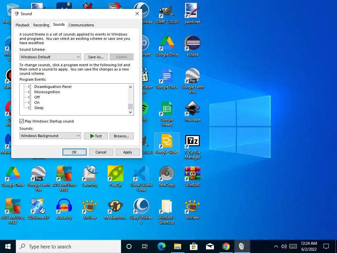Open Microsoft Store from the taskbar
The width and height of the screenshot is (337, 253).
(x=194, y=246)
